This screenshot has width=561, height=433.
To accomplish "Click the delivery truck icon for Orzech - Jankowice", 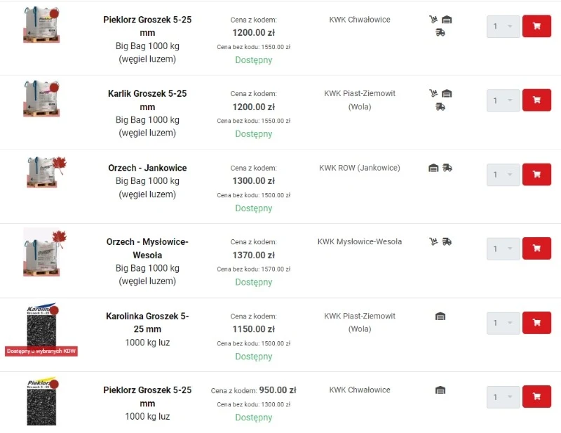I will [x=447, y=168].
